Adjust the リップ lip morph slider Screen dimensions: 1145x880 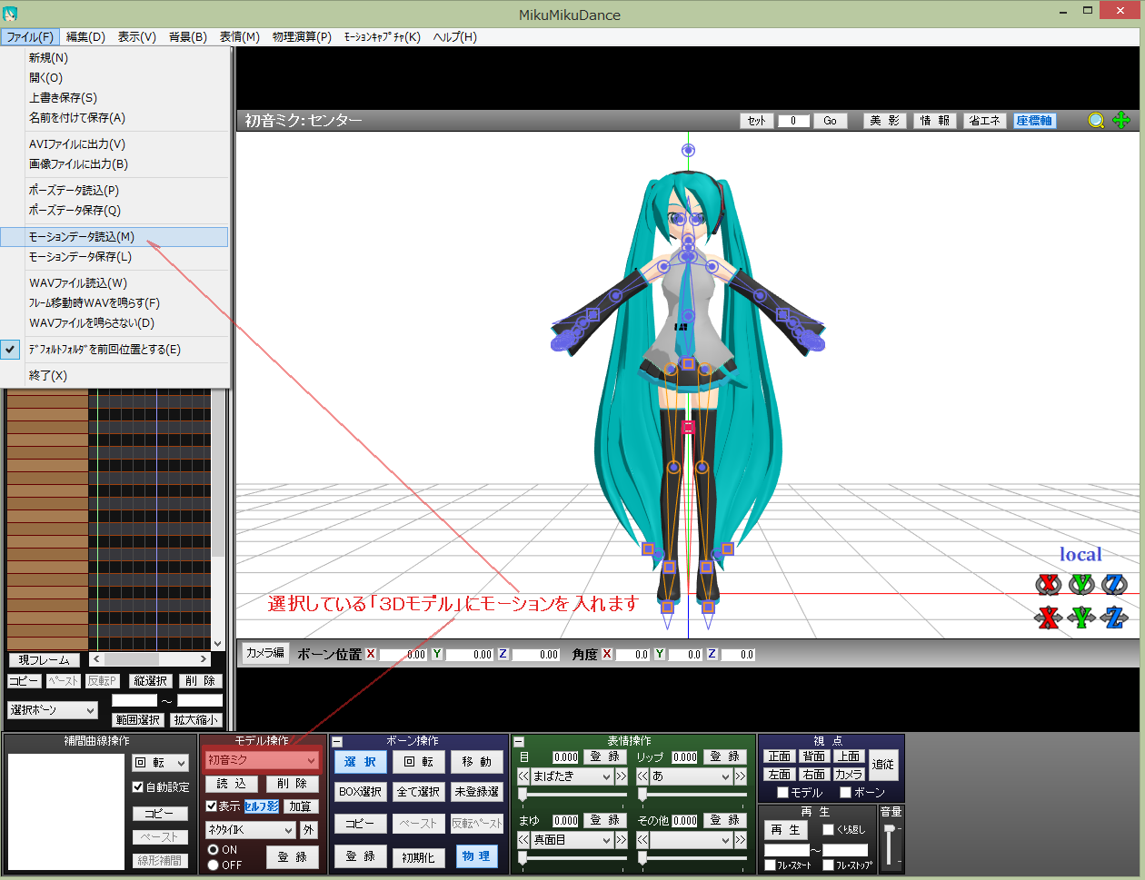pos(692,794)
